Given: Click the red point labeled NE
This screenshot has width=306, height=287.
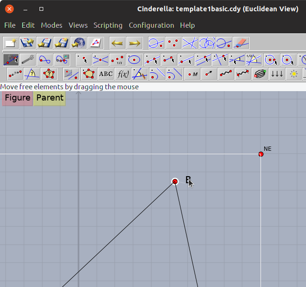Looking at the screenshot, I should pos(261,154).
